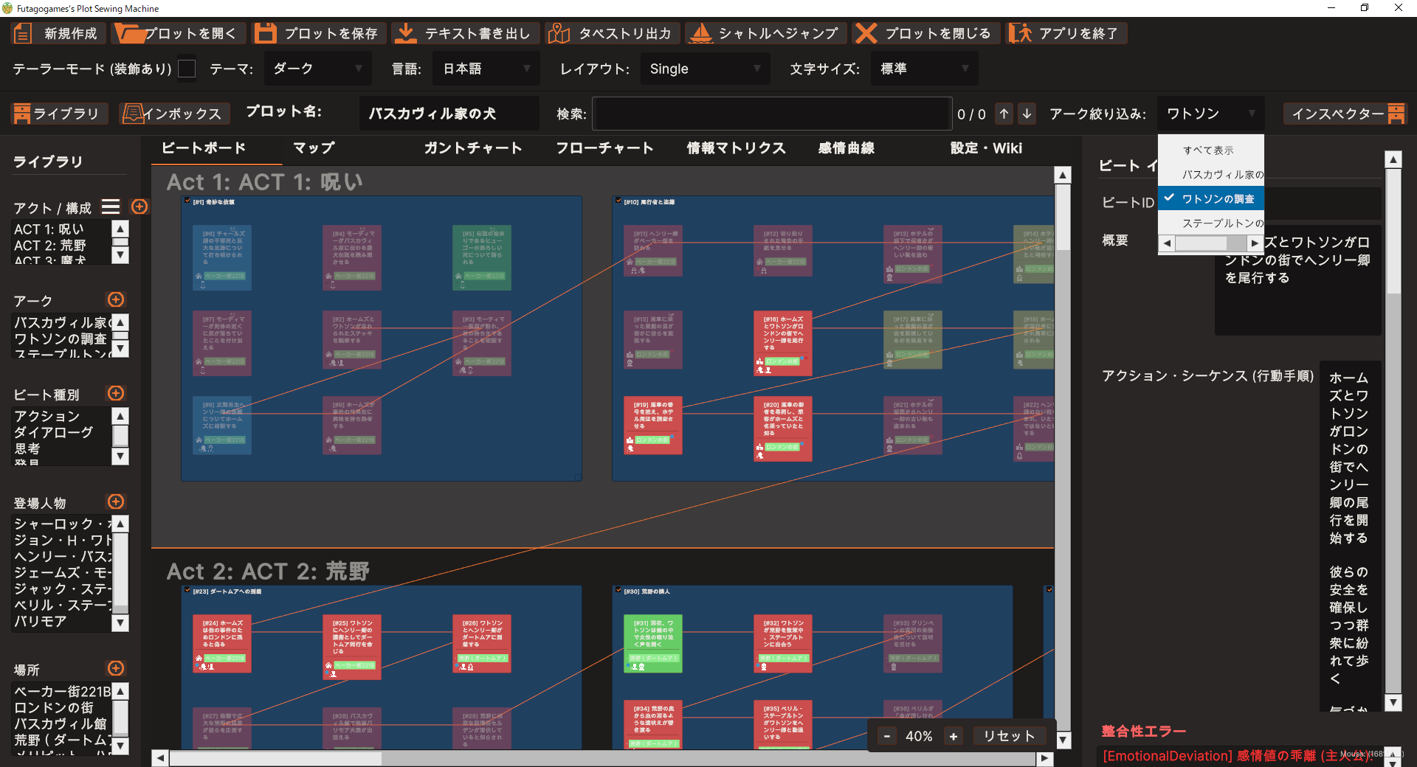
Task: Jump to previous search result with up arrow
Action: coord(1004,114)
